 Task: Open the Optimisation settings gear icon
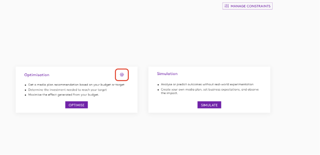click(122, 74)
